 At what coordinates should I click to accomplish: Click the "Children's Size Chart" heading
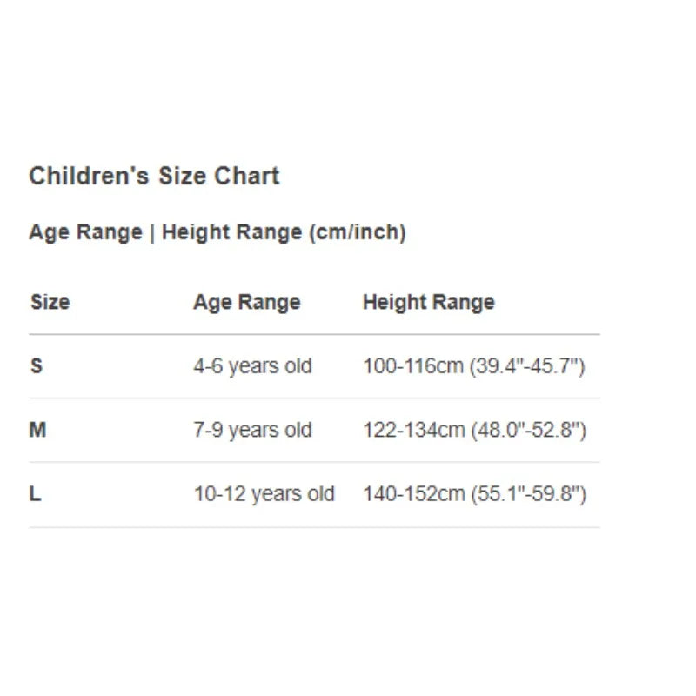click(x=154, y=176)
